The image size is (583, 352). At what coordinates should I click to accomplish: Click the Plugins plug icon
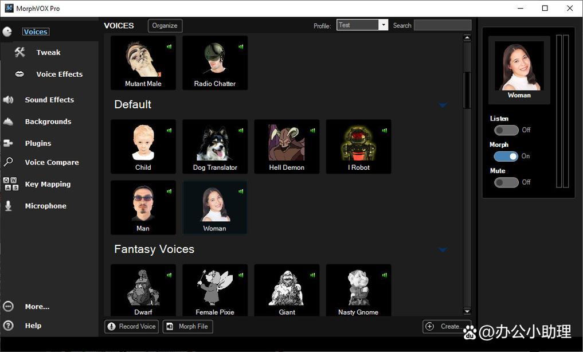[8, 143]
